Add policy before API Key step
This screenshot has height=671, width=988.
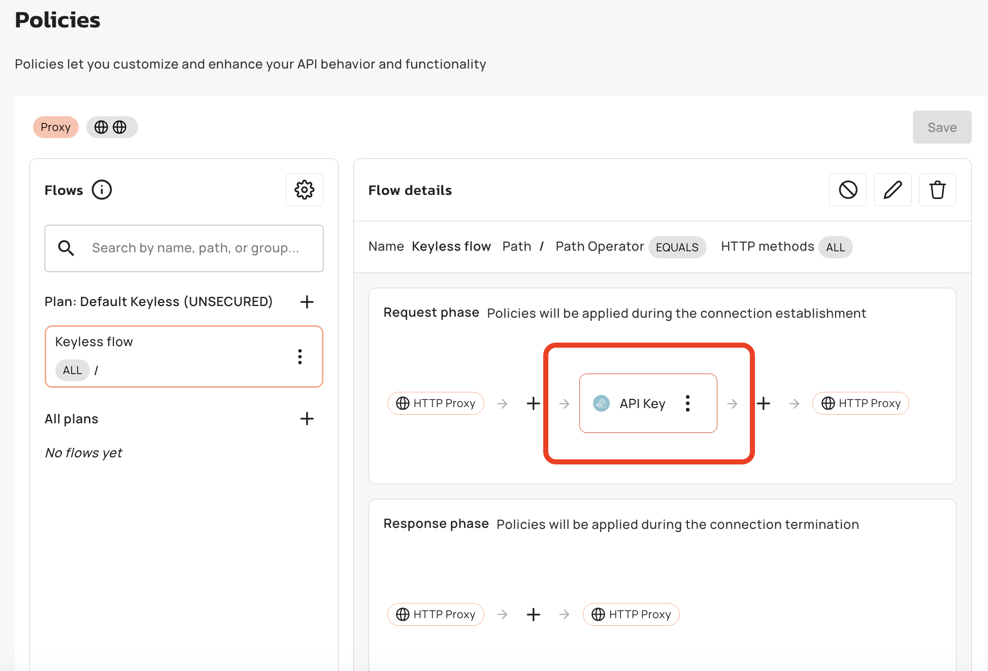[533, 404]
